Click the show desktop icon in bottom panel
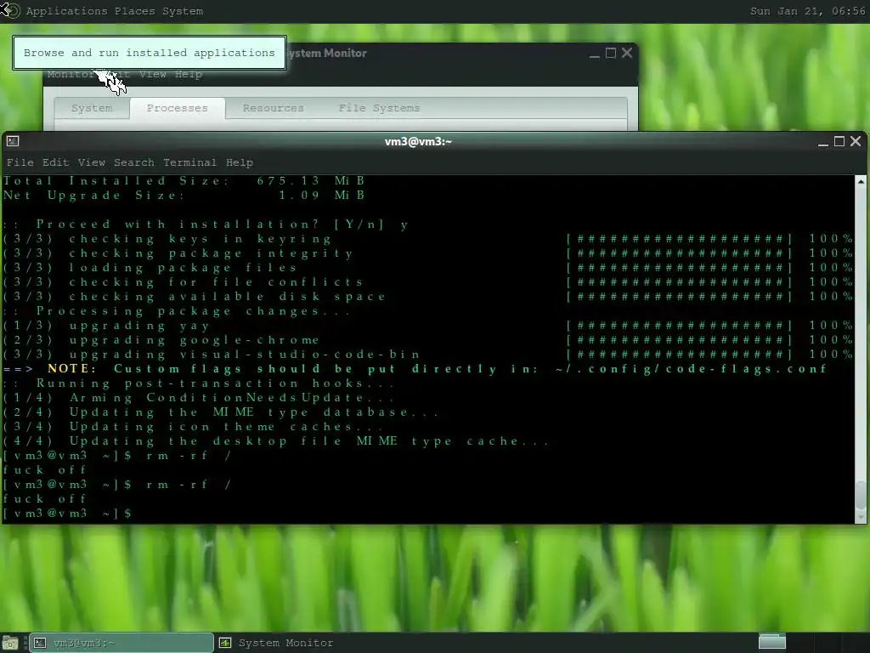Image resolution: width=870 pixels, height=653 pixels. click(11, 643)
